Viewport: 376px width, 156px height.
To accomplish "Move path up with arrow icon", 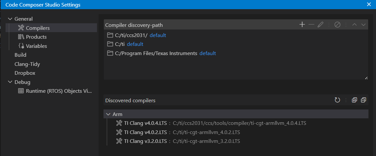I will 354,25.
